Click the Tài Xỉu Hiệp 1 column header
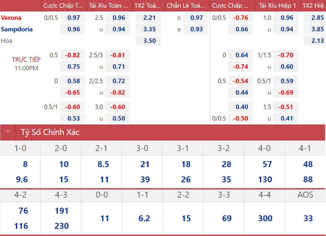The width and height of the screenshot is (326, 236). 277,6
